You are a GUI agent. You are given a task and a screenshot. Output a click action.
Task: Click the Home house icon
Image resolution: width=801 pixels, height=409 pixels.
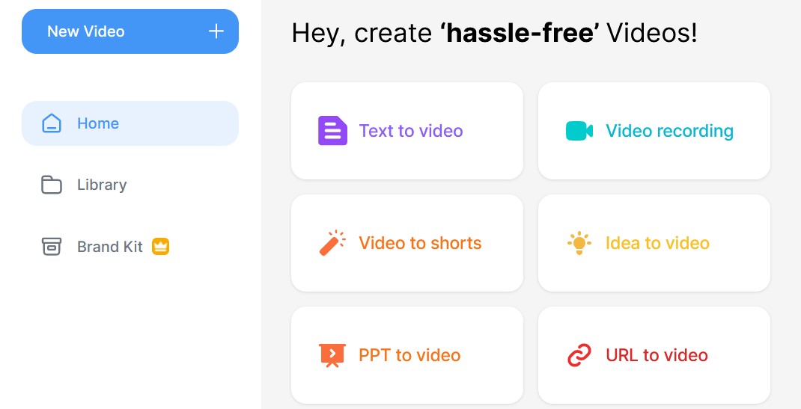coord(52,123)
